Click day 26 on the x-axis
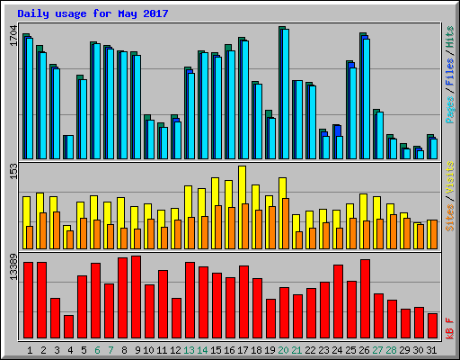The image size is (460, 360). [364, 350]
